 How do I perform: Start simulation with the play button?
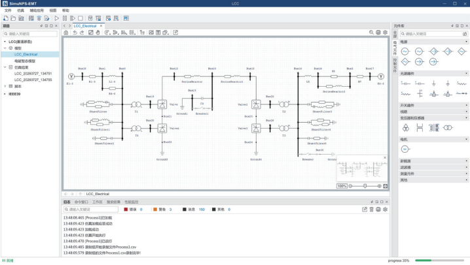click(x=57, y=18)
